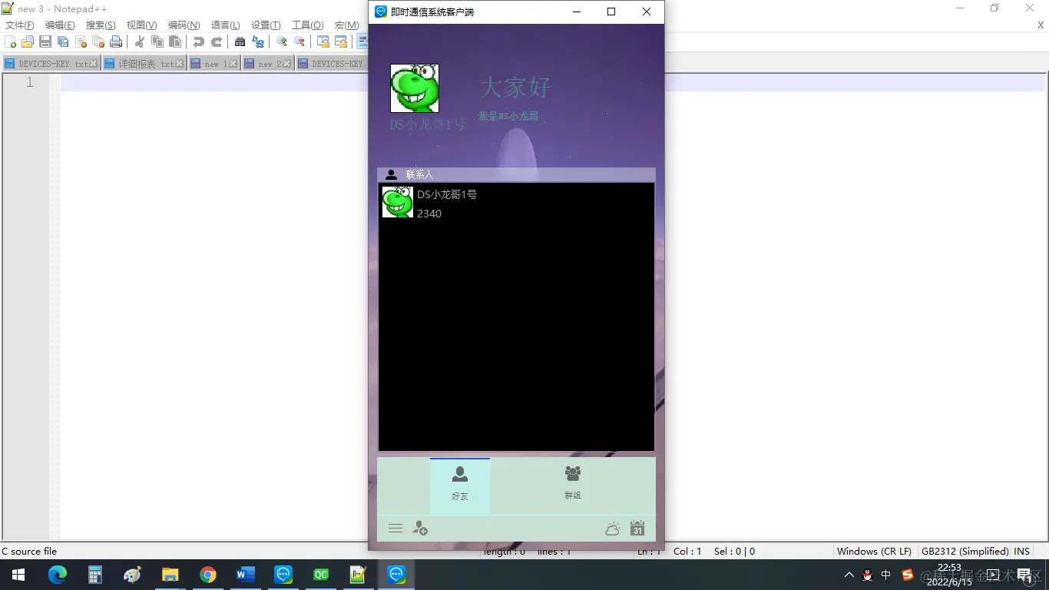
Task: Open the 文件 menu in Notepad++
Action: [19, 25]
